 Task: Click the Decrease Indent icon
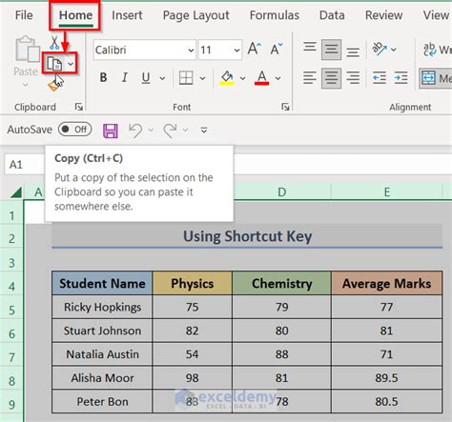click(x=380, y=78)
